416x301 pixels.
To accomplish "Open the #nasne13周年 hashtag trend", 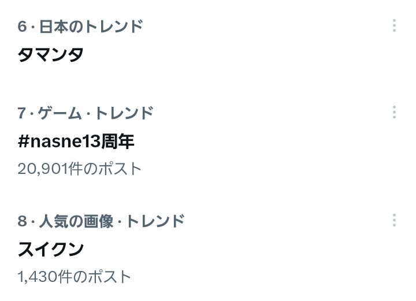I will pos(76,142).
